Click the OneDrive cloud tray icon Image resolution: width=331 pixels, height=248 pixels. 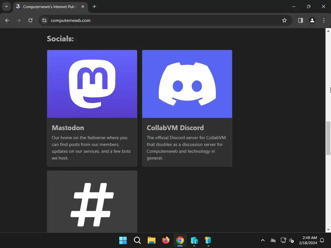point(273,240)
